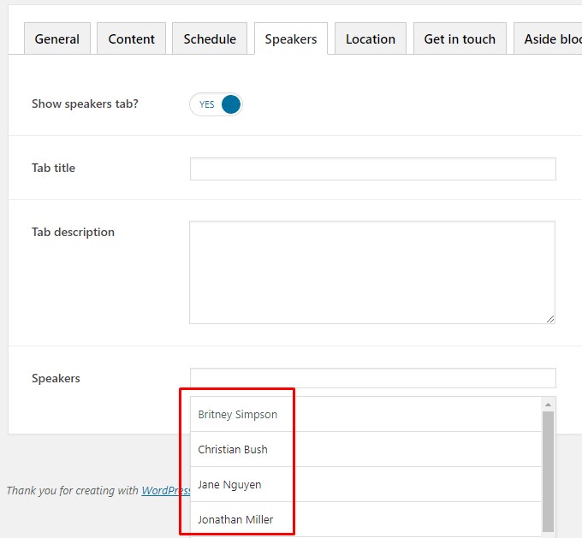Click the Speakers search input box
This screenshot has height=538, width=582.
(372, 378)
